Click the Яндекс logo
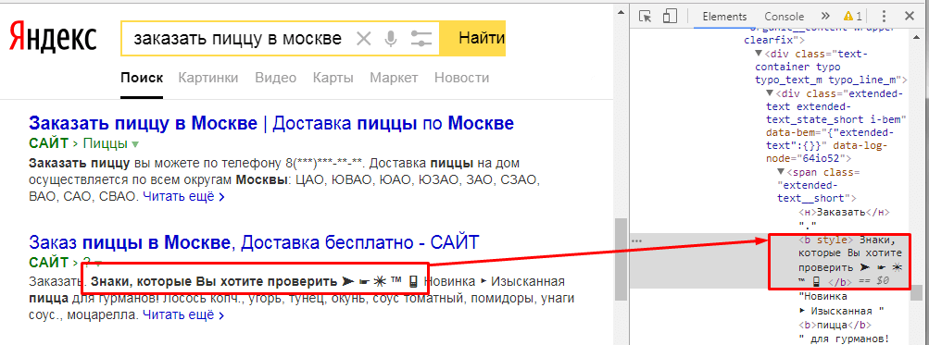This screenshot has height=345, width=929. 53,37
